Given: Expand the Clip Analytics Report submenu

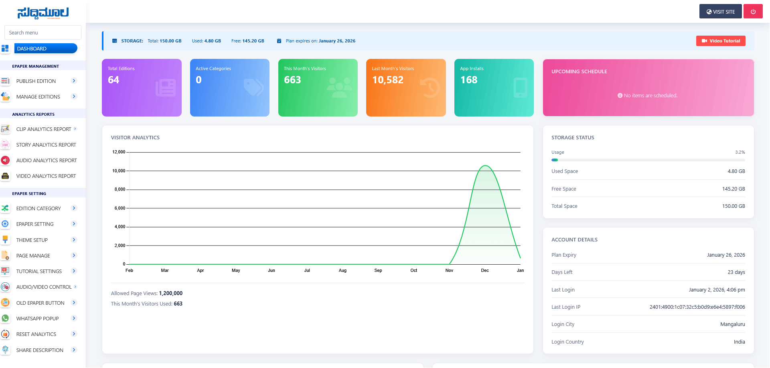Looking at the screenshot, I should 75,129.
